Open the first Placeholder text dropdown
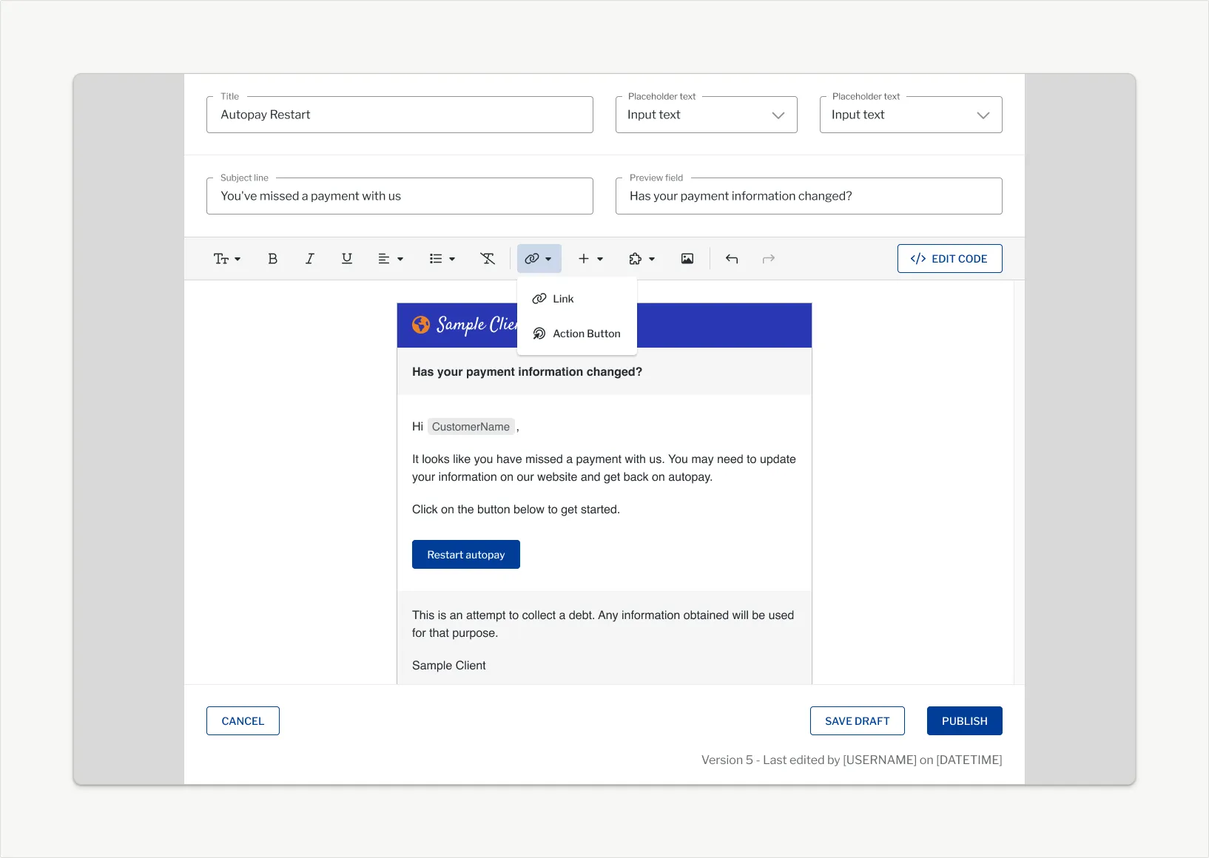The width and height of the screenshot is (1209, 858). point(706,115)
